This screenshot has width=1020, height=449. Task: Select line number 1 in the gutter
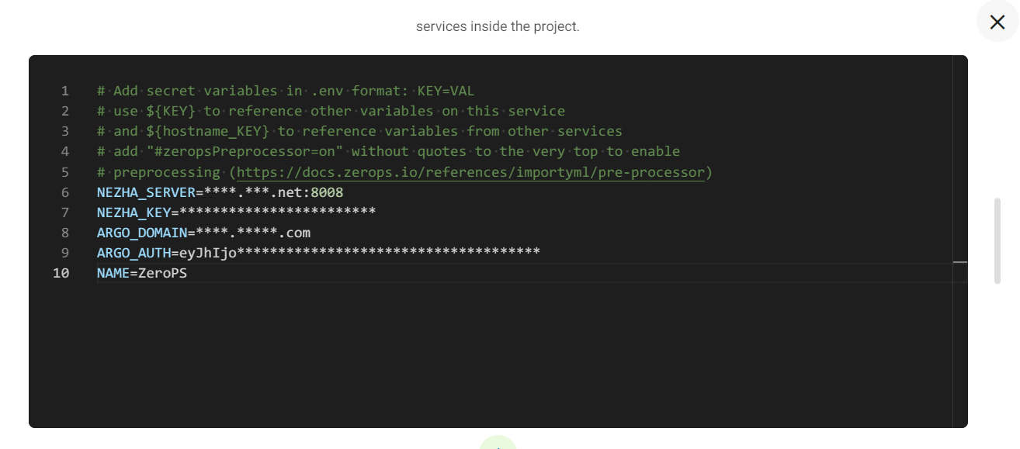(65, 91)
